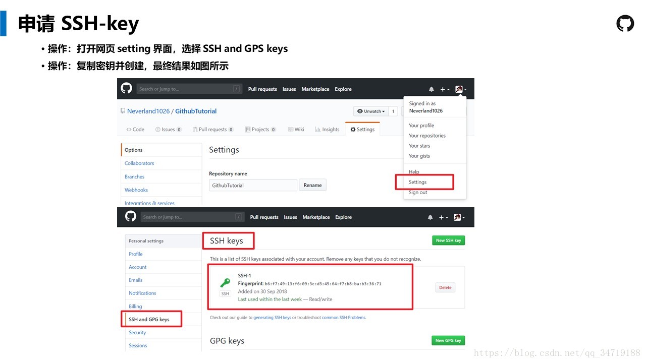
Task: Open the generating SSH keys guide link
Action: (272, 318)
